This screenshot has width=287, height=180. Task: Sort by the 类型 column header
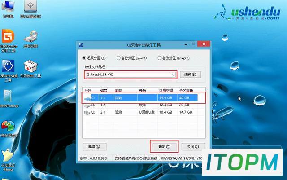pyautogui.click(x=118, y=90)
